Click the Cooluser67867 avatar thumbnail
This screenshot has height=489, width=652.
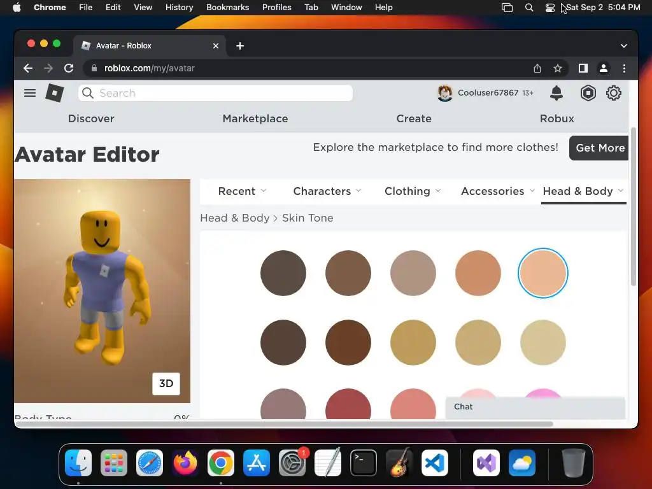(x=444, y=93)
